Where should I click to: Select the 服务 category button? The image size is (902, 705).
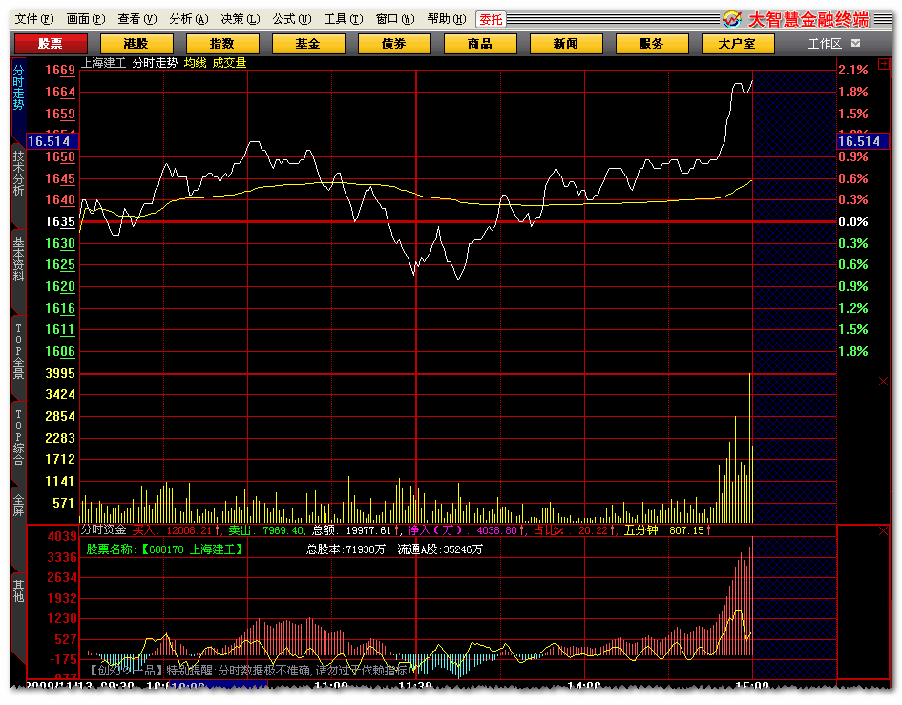click(x=651, y=44)
